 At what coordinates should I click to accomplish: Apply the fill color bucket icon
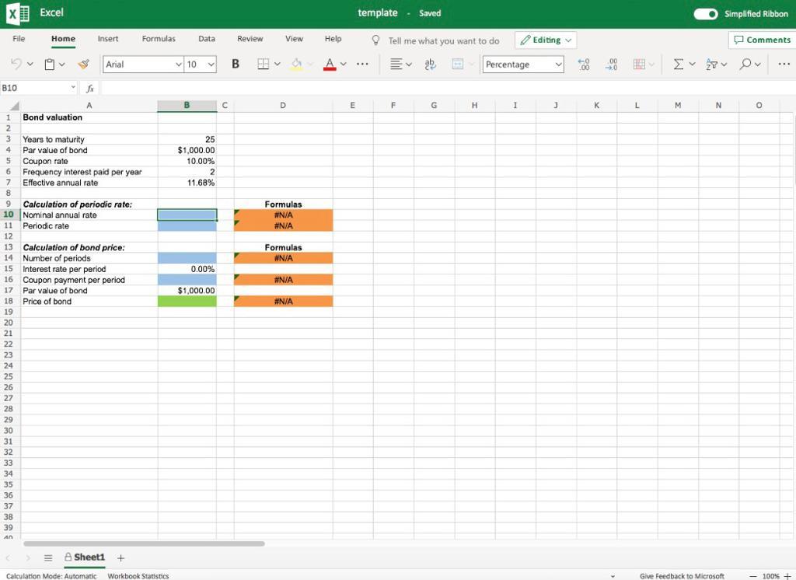click(297, 64)
